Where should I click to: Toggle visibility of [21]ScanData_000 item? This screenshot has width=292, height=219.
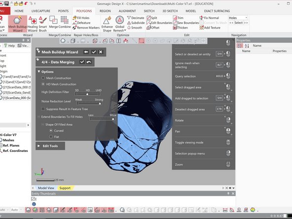pos(1,87)
